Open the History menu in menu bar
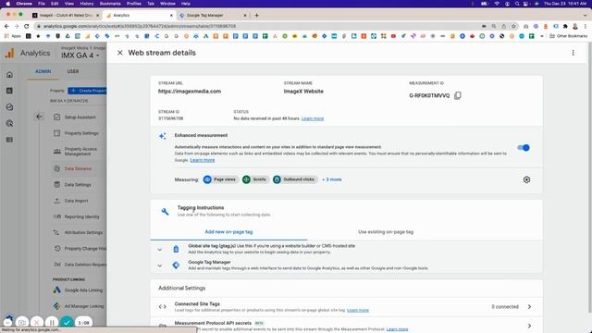The image size is (592, 333). pyautogui.click(x=86, y=4)
